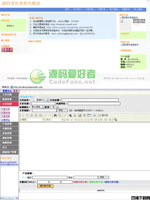This screenshot has width=150, height=200.
Task: Click 浏览 button next to 文章缩图 field
Action: (62, 111)
